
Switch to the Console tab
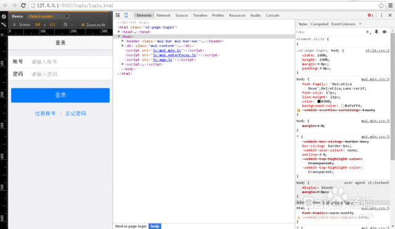pyautogui.click(x=272, y=15)
